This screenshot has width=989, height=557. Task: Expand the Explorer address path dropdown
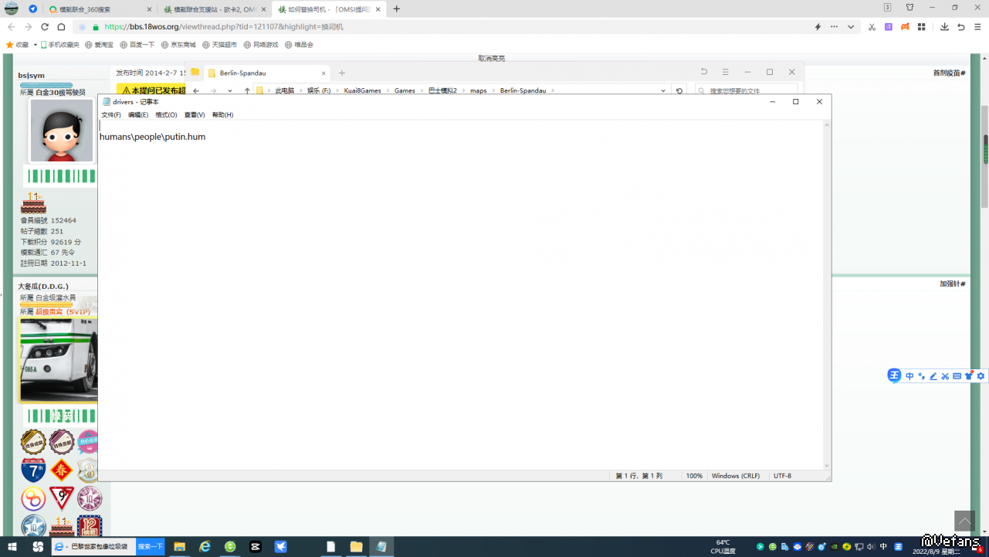click(x=663, y=90)
